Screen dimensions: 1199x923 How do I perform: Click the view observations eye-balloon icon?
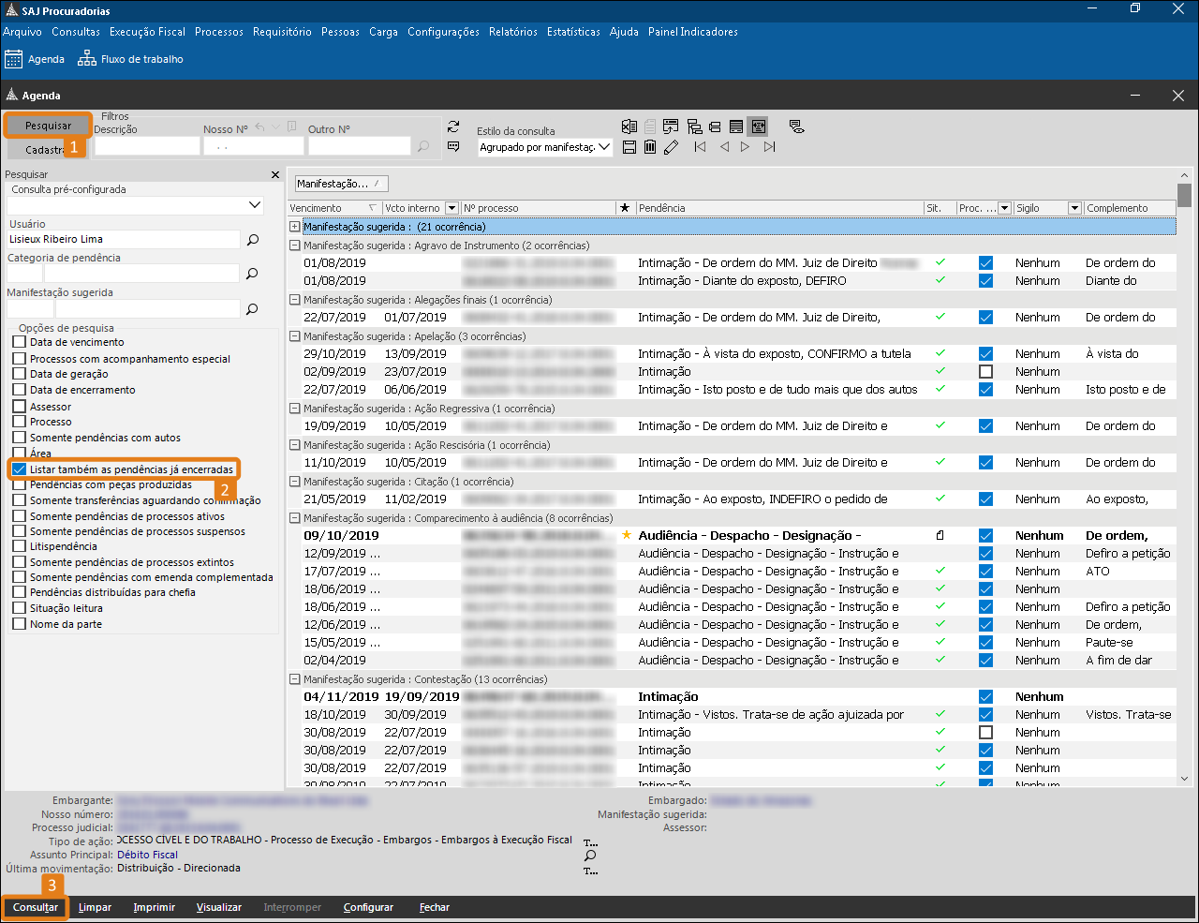pyautogui.click(x=796, y=127)
